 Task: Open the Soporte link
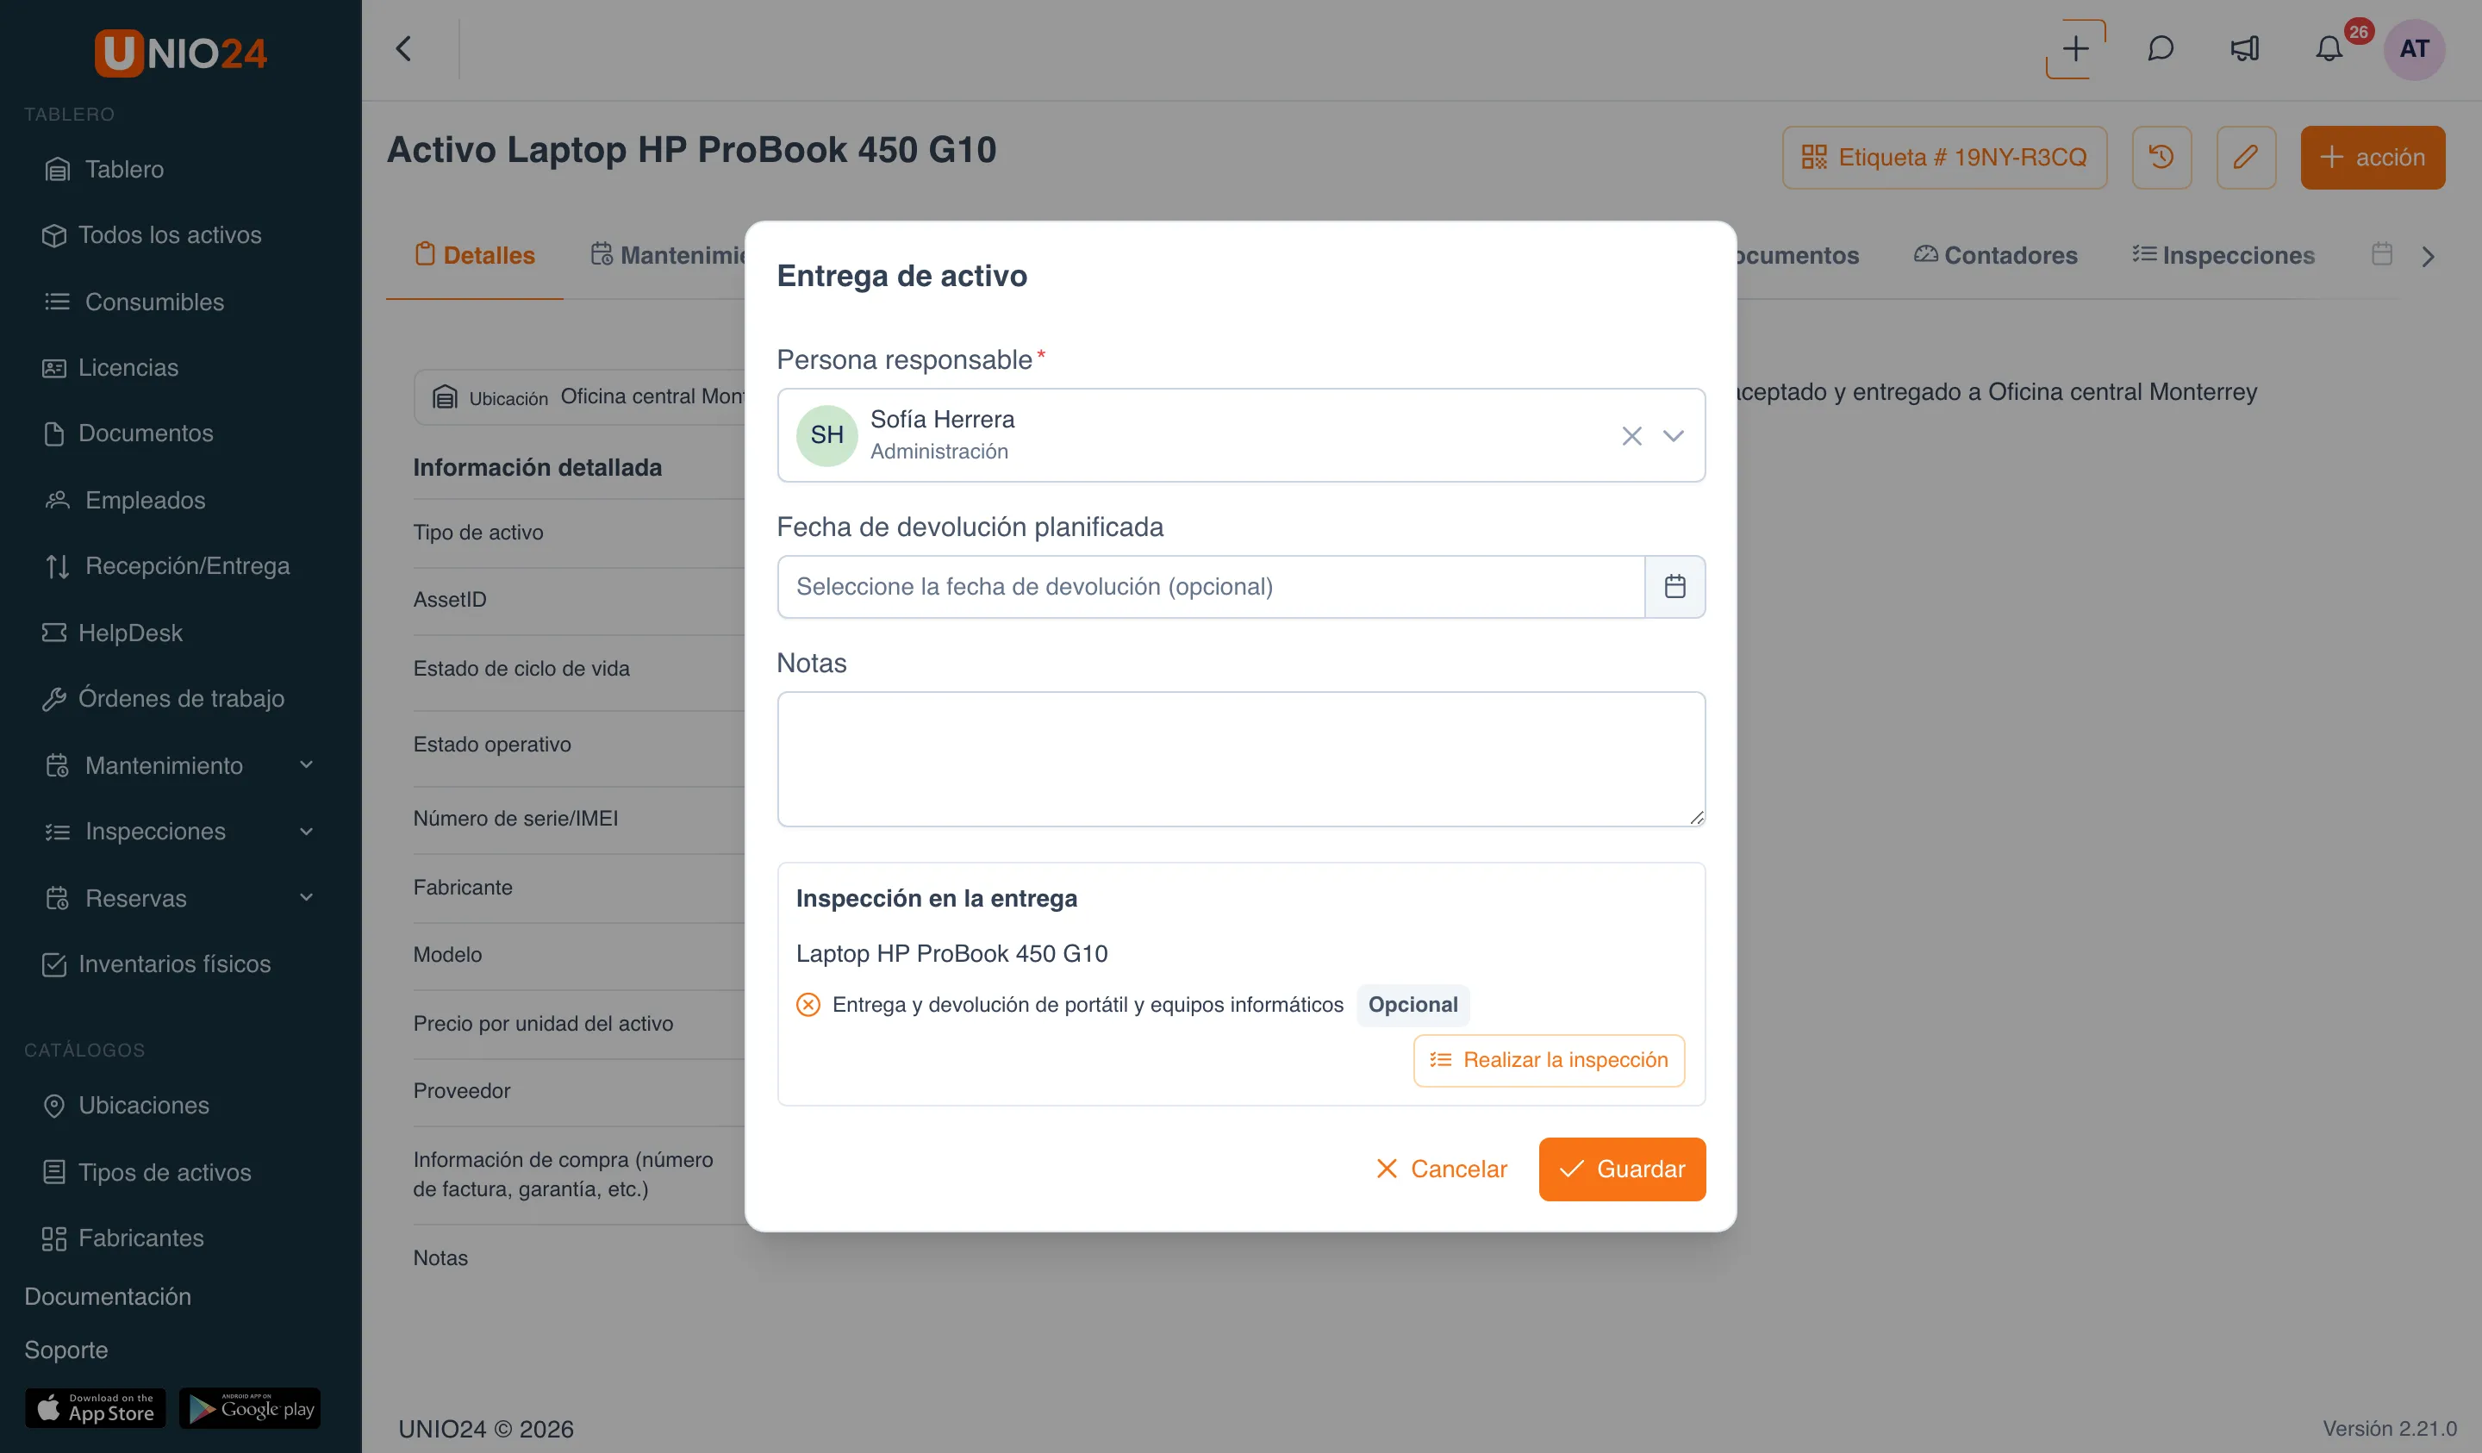(66, 1350)
